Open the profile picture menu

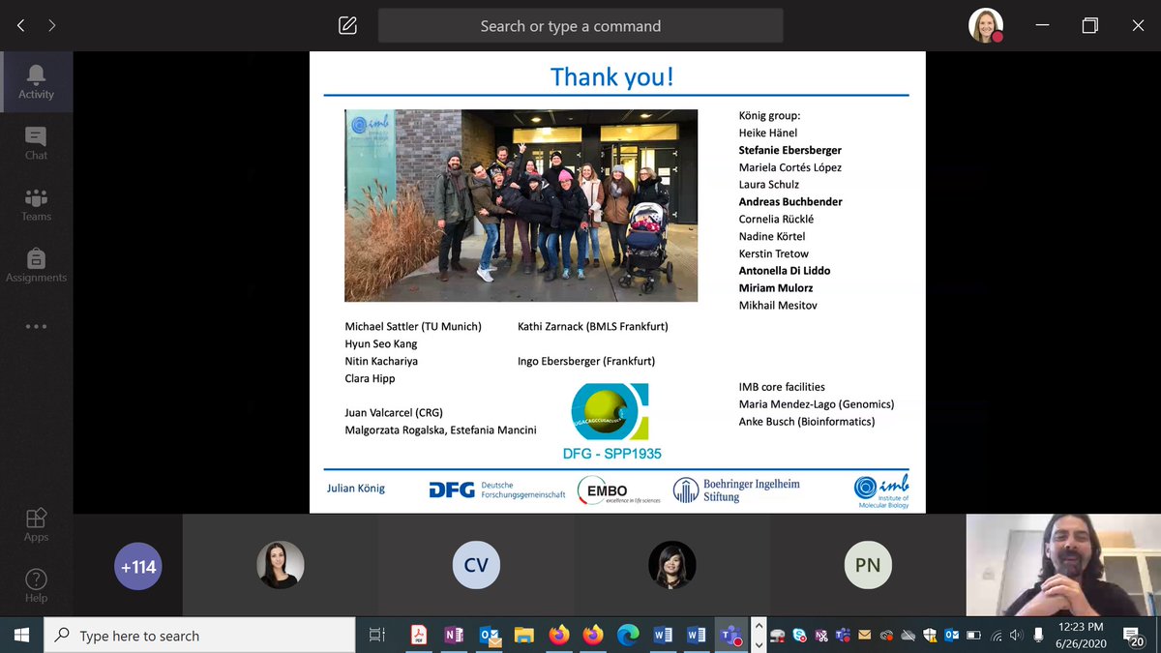click(x=986, y=26)
